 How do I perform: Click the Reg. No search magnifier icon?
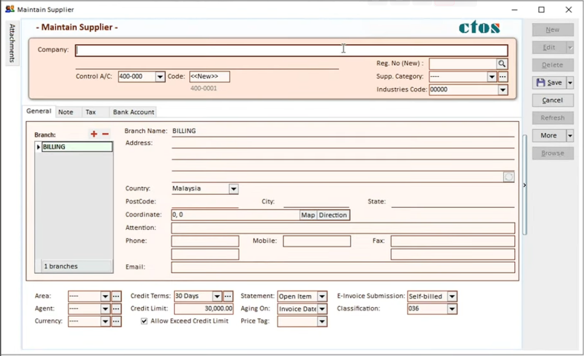coord(502,63)
